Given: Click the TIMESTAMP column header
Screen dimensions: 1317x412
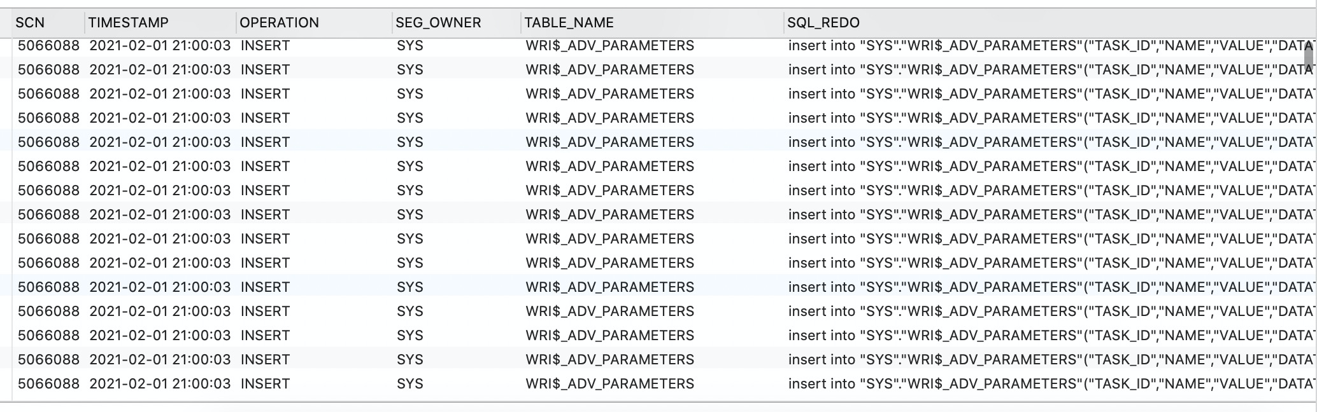Looking at the screenshot, I should (x=128, y=23).
